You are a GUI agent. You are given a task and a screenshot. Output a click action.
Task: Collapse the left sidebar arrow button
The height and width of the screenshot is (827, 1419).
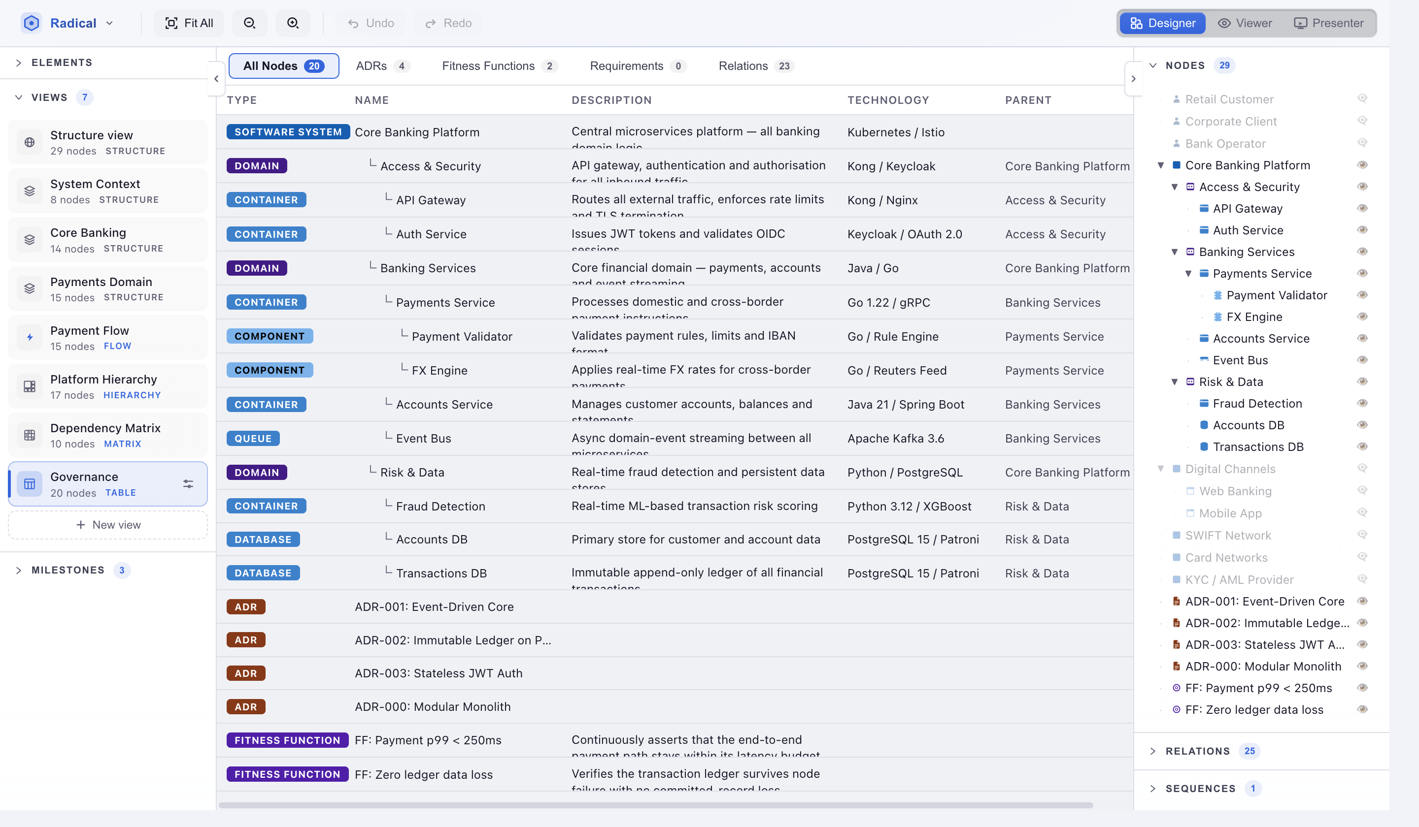216,79
